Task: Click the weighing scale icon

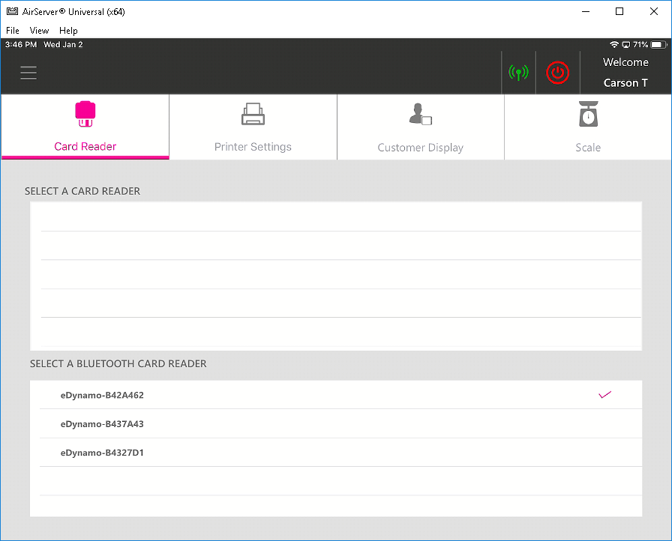Action: click(x=588, y=115)
